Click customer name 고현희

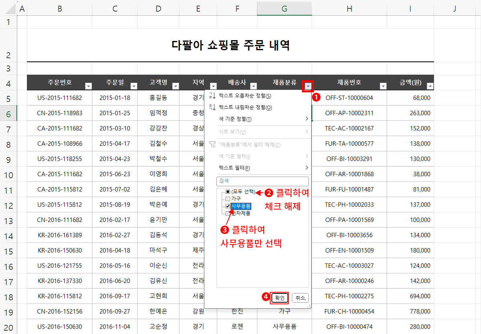(158, 296)
